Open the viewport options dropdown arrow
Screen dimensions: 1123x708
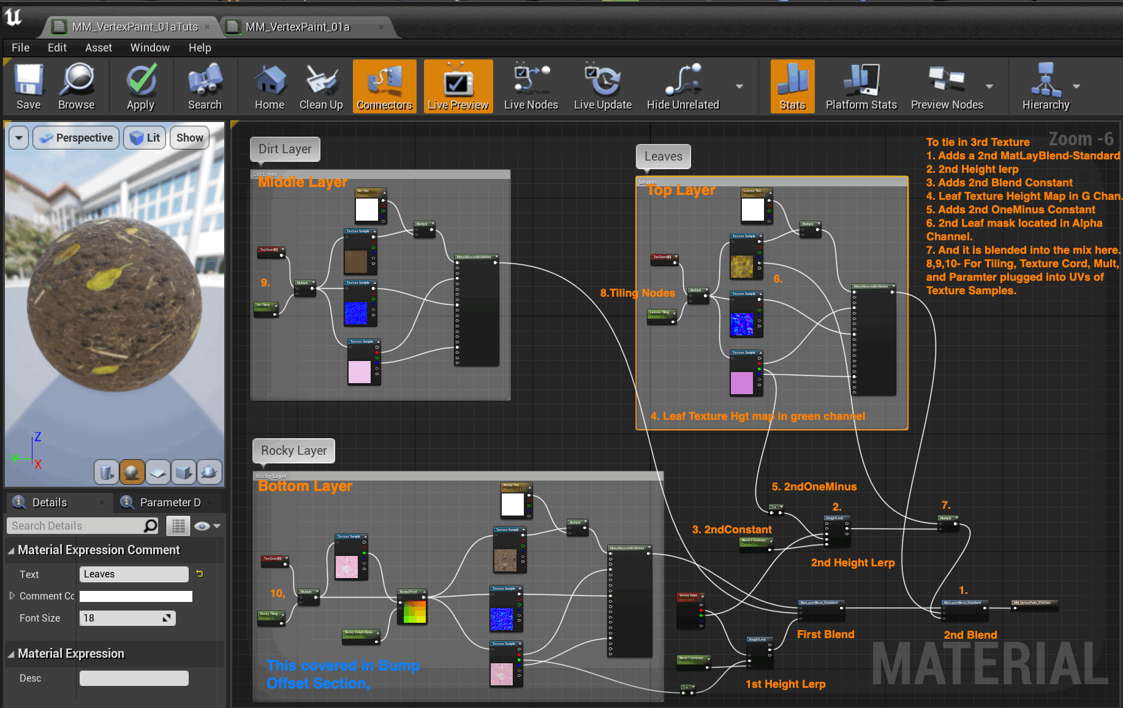(19, 138)
